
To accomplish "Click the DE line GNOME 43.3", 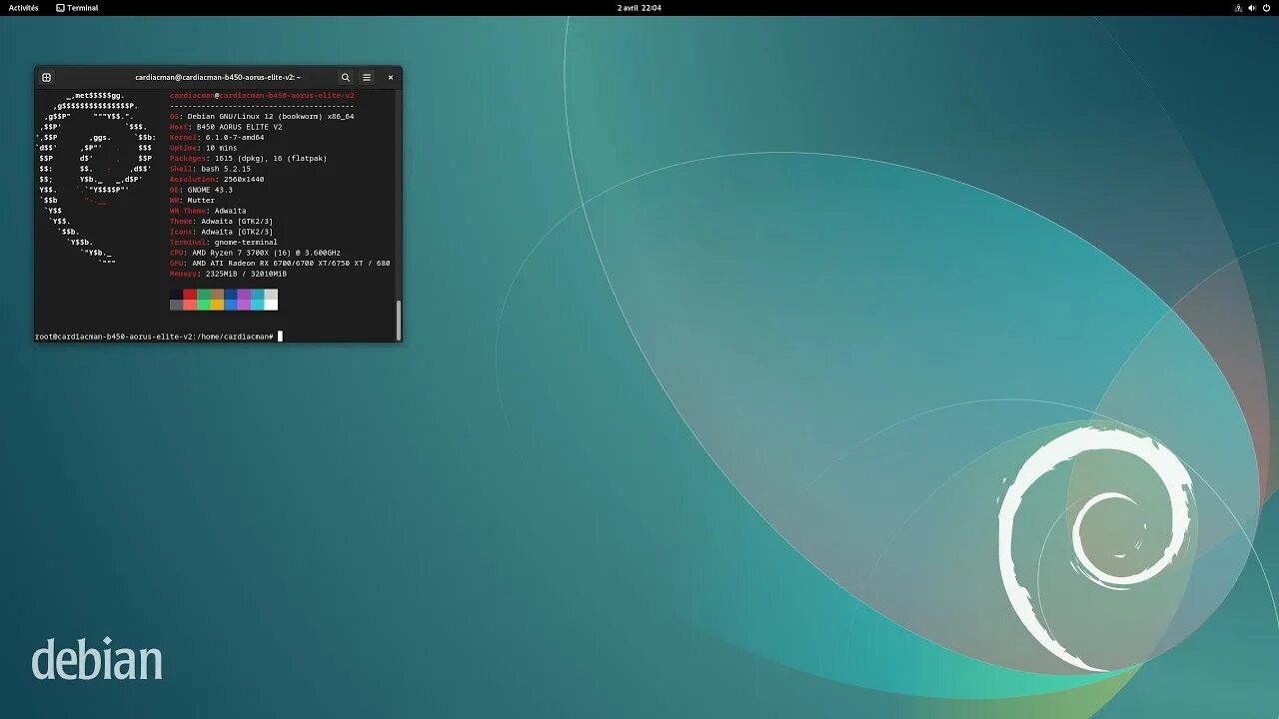I will tap(201, 190).
